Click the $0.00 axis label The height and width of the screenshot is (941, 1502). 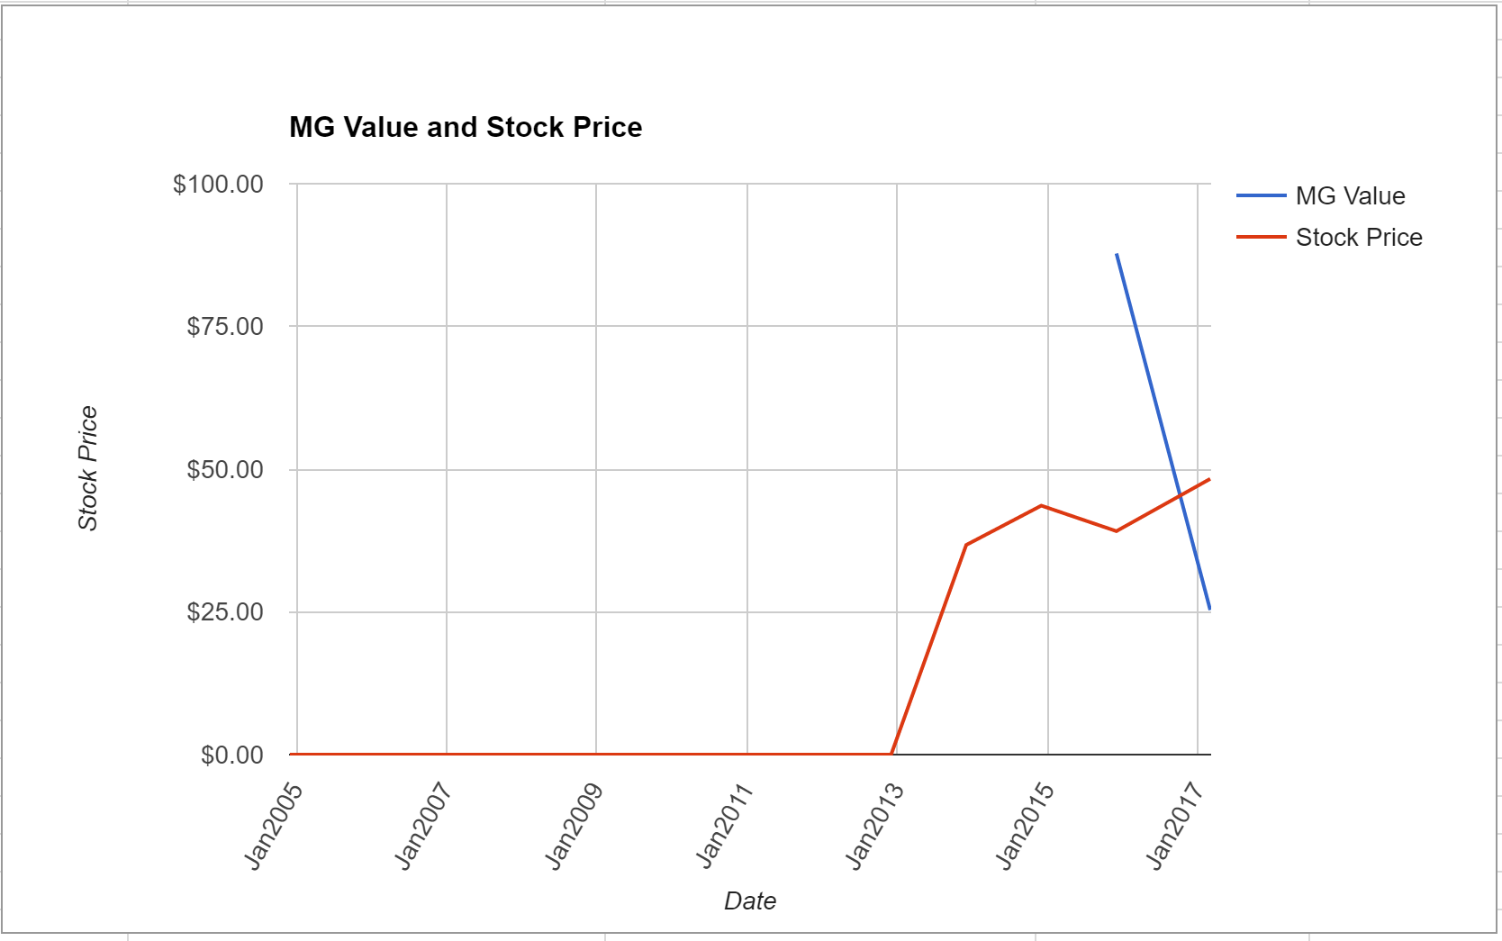pyautogui.click(x=232, y=755)
